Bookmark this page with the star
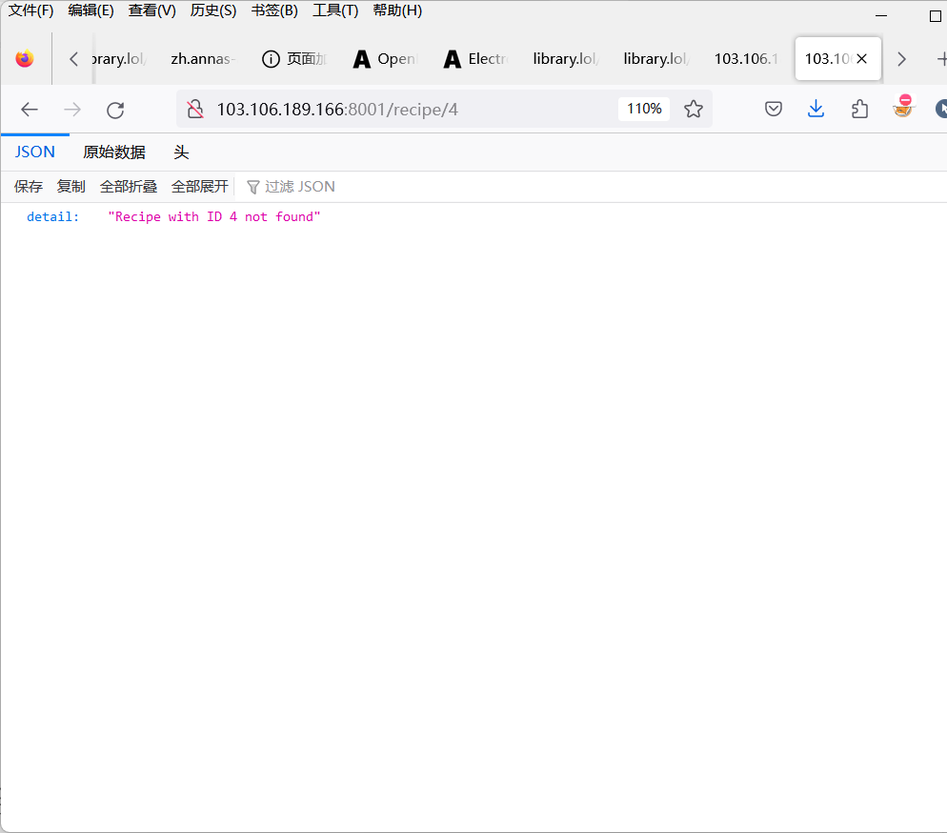This screenshot has width=947, height=833. 694,110
